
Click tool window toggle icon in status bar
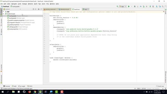pyautogui.click(x=2, y=89)
